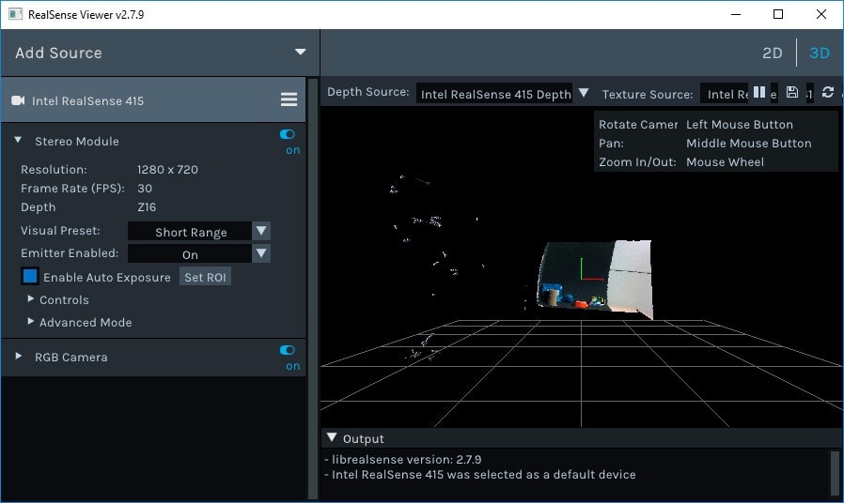Image resolution: width=844 pixels, height=503 pixels.
Task: Open the Visual Preset dropdown
Action: click(262, 232)
